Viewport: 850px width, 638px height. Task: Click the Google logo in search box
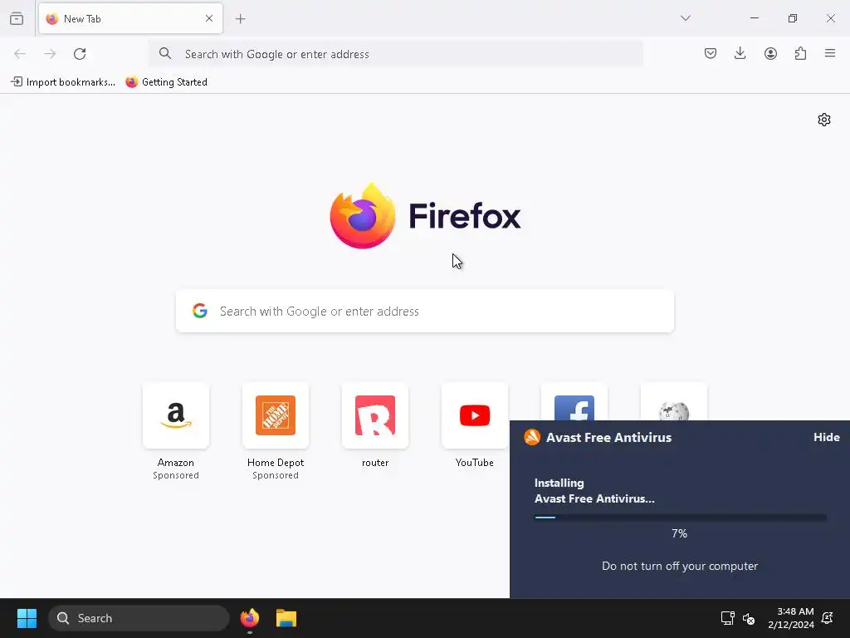click(x=200, y=311)
